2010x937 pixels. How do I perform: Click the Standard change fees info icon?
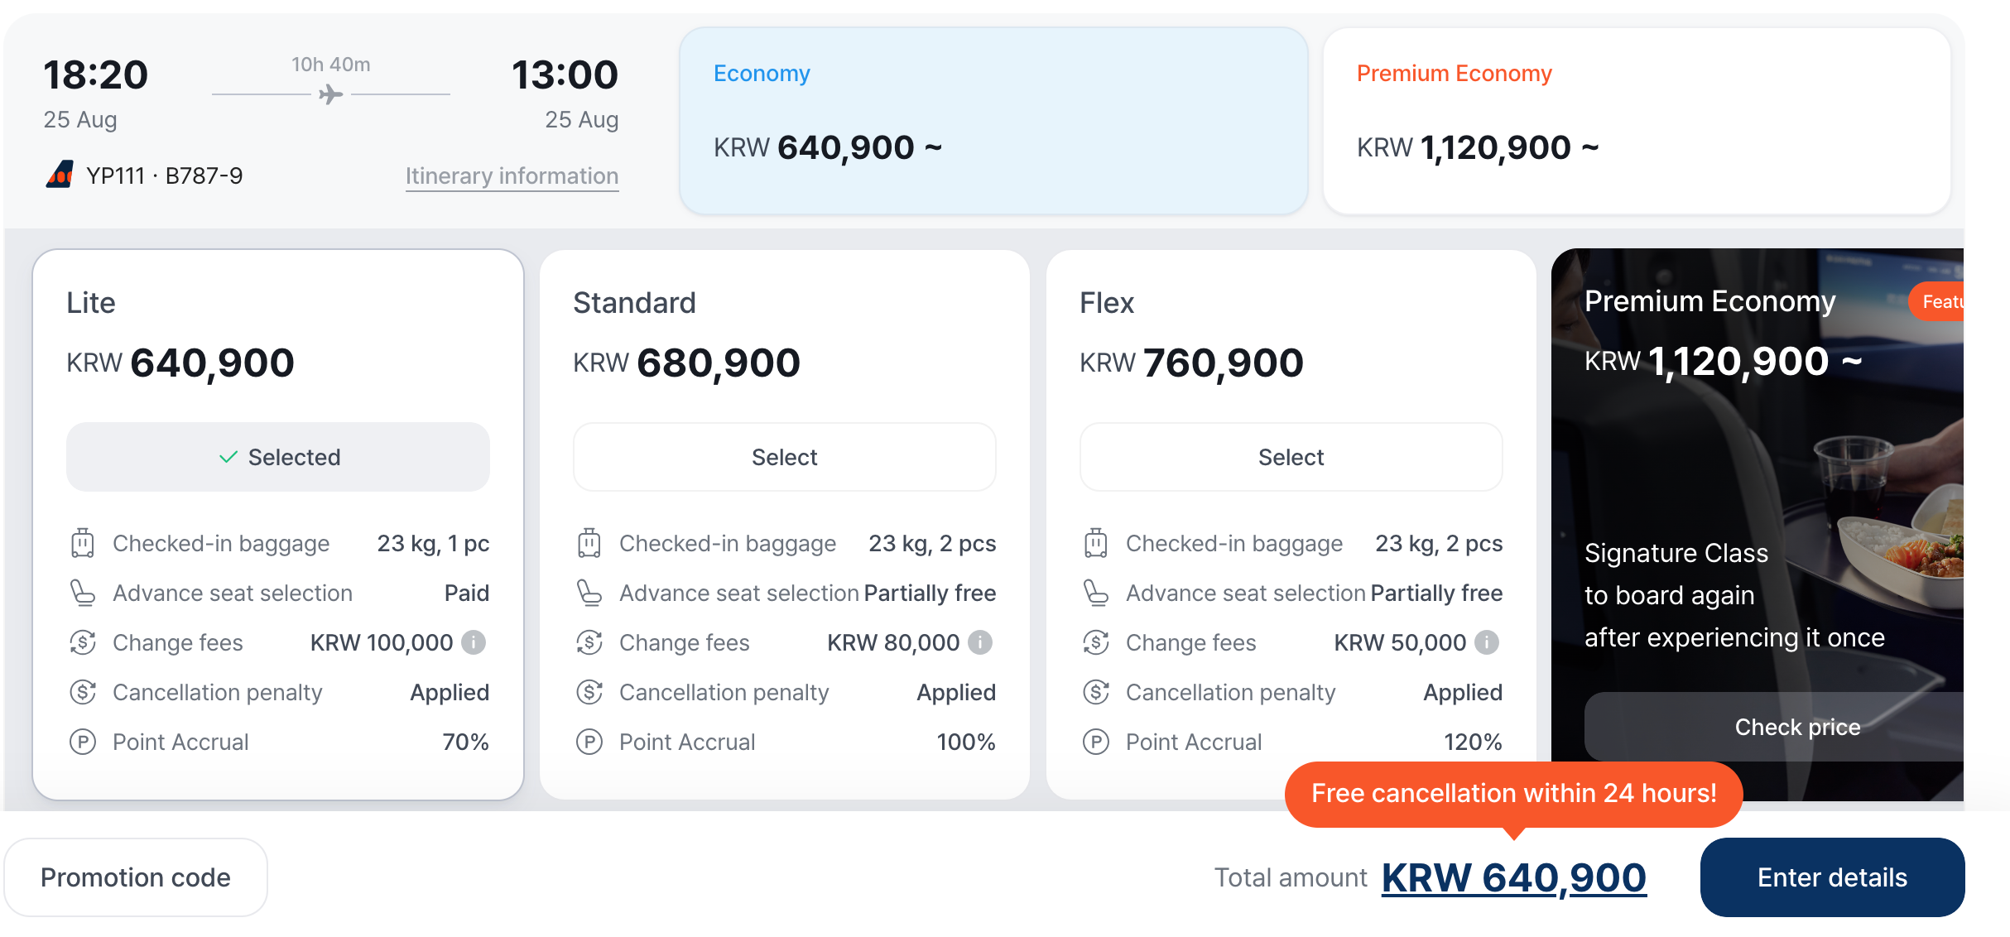coord(980,642)
